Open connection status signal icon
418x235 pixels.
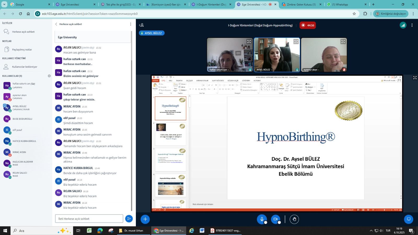click(x=403, y=25)
